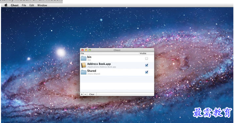Click the '/Applications/Address Book.app' path text
This screenshot has height=123, width=234.
[102, 67]
